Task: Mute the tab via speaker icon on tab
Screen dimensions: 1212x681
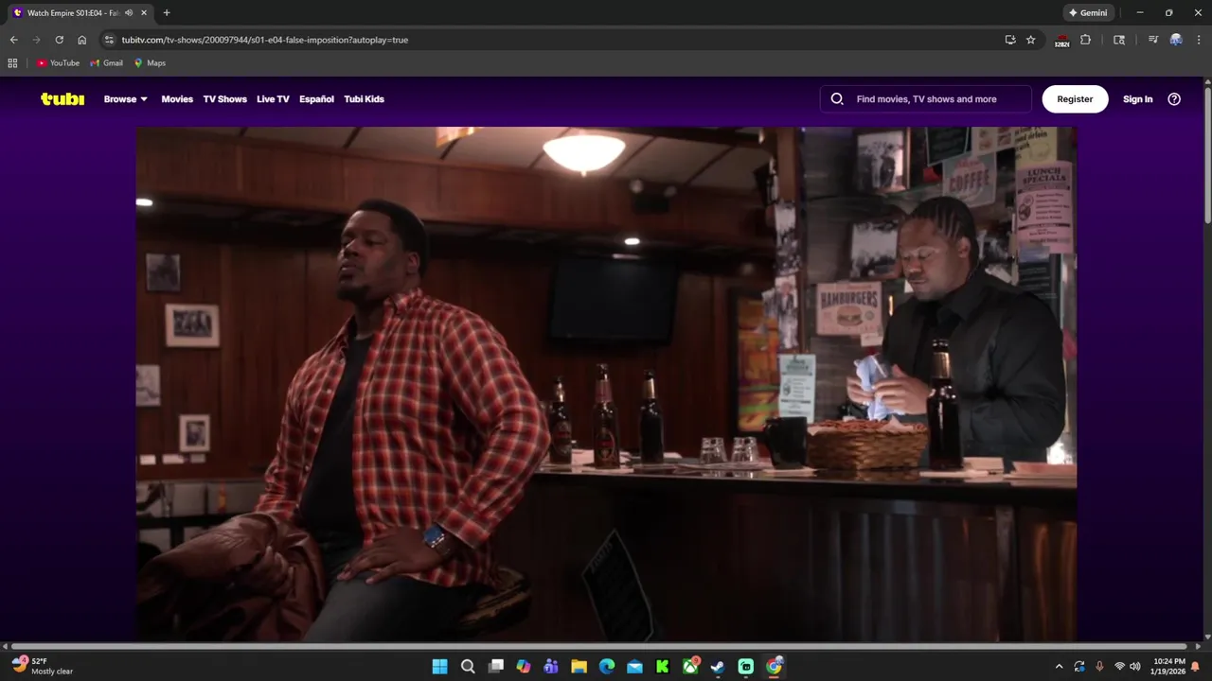Action: pyautogui.click(x=129, y=13)
